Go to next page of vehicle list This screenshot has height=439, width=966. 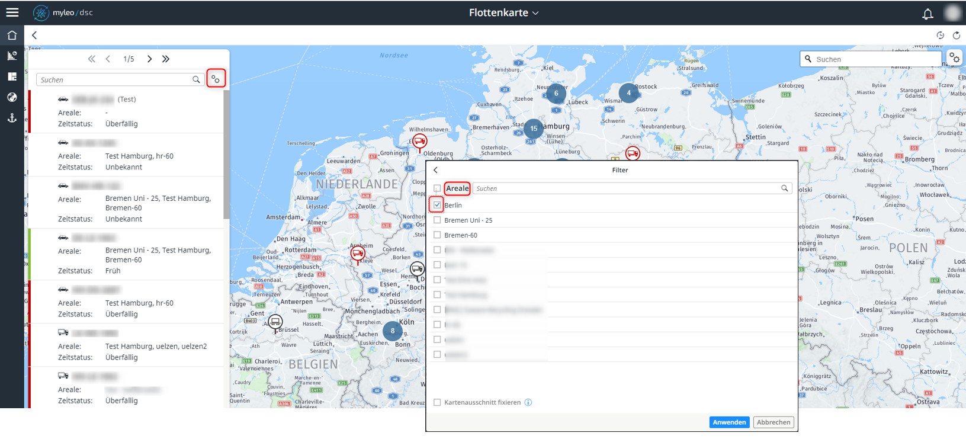149,59
